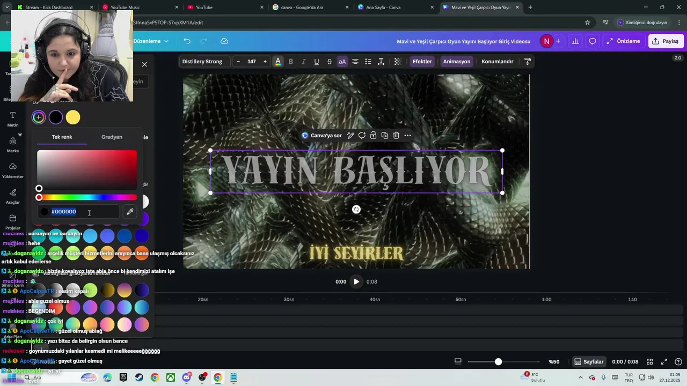
Task: Open the N user avatar
Action: click(546, 41)
